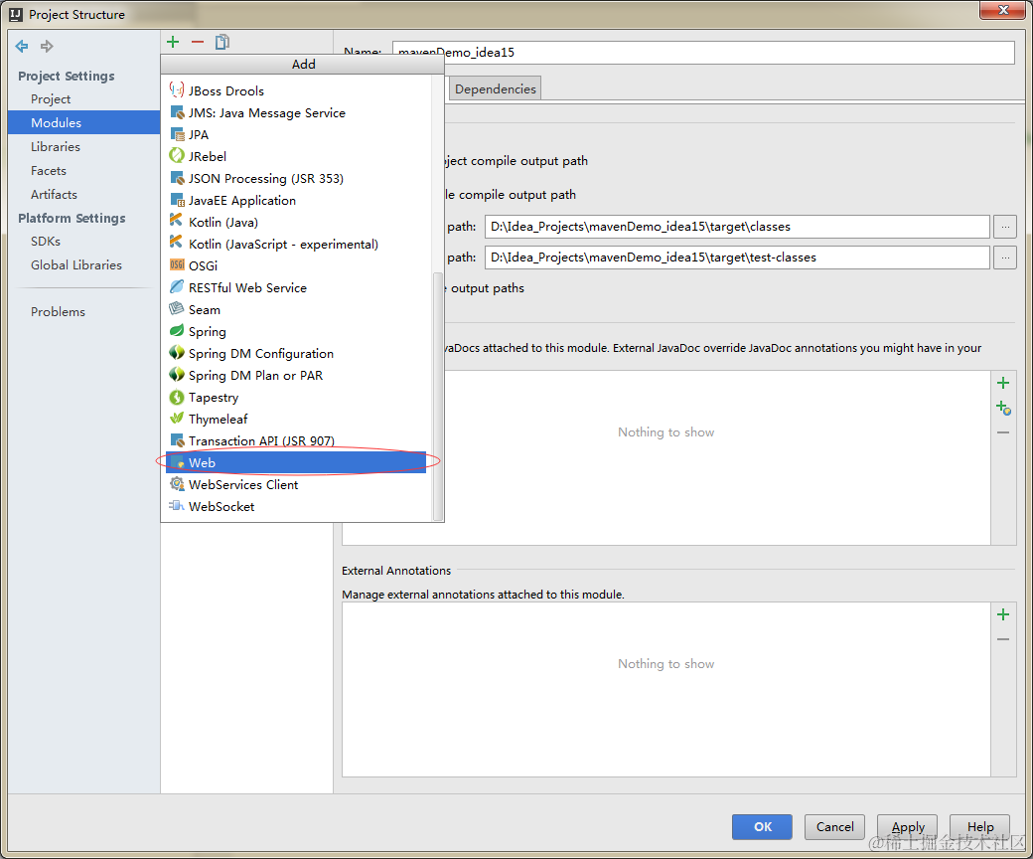1033x859 pixels.
Task: Remove JavaDoc entry with minus icon
Action: click(1003, 432)
